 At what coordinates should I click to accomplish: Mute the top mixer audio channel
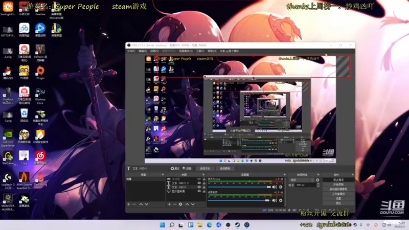pos(275,187)
